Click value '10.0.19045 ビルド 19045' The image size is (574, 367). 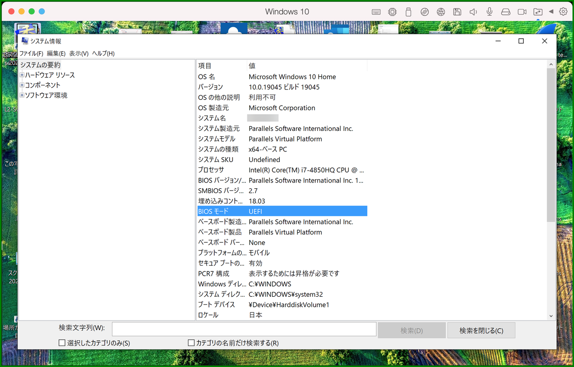coord(284,87)
